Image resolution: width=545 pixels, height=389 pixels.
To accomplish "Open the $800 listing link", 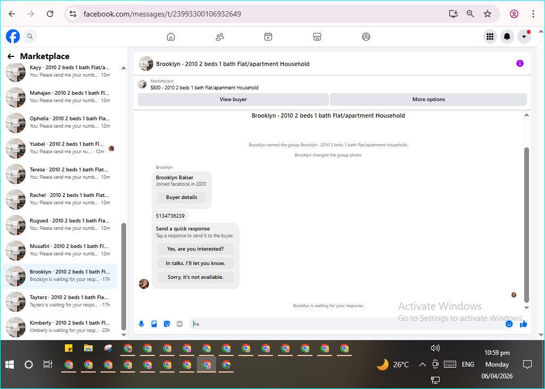I will click(204, 88).
